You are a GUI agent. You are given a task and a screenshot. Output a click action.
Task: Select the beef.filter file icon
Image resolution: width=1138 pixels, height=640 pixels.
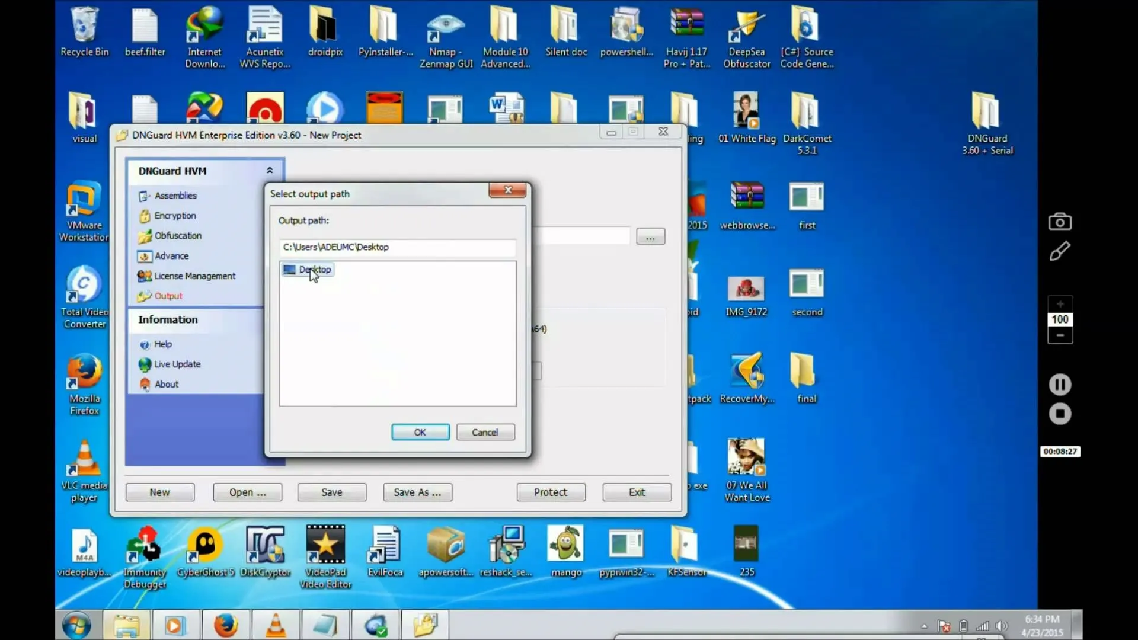point(145,33)
